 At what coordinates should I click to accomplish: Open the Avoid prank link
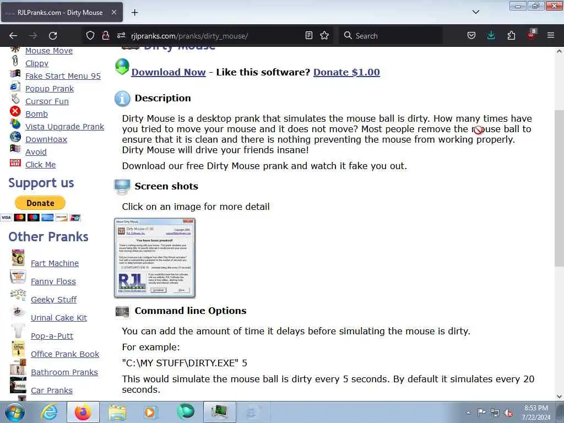[x=36, y=152]
